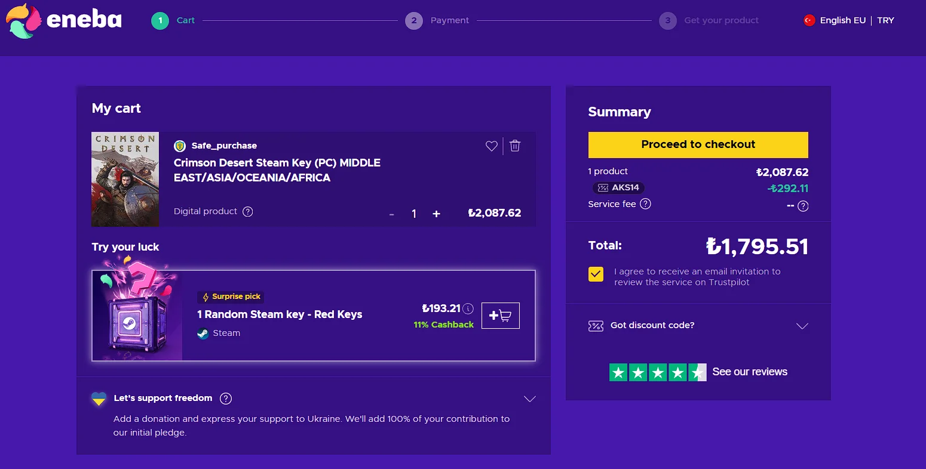This screenshot has height=469, width=926.
Task: Add Random Steam key to cart
Action: click(501, 316)
